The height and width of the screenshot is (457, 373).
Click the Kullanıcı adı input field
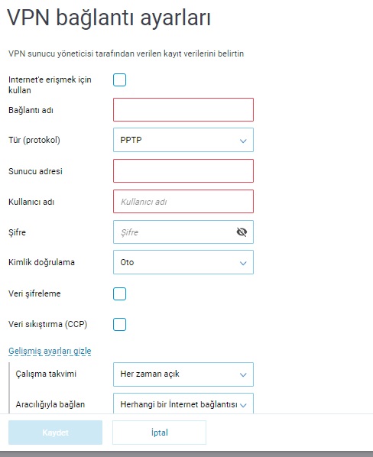pyautogui.click(x=183, y=202)
